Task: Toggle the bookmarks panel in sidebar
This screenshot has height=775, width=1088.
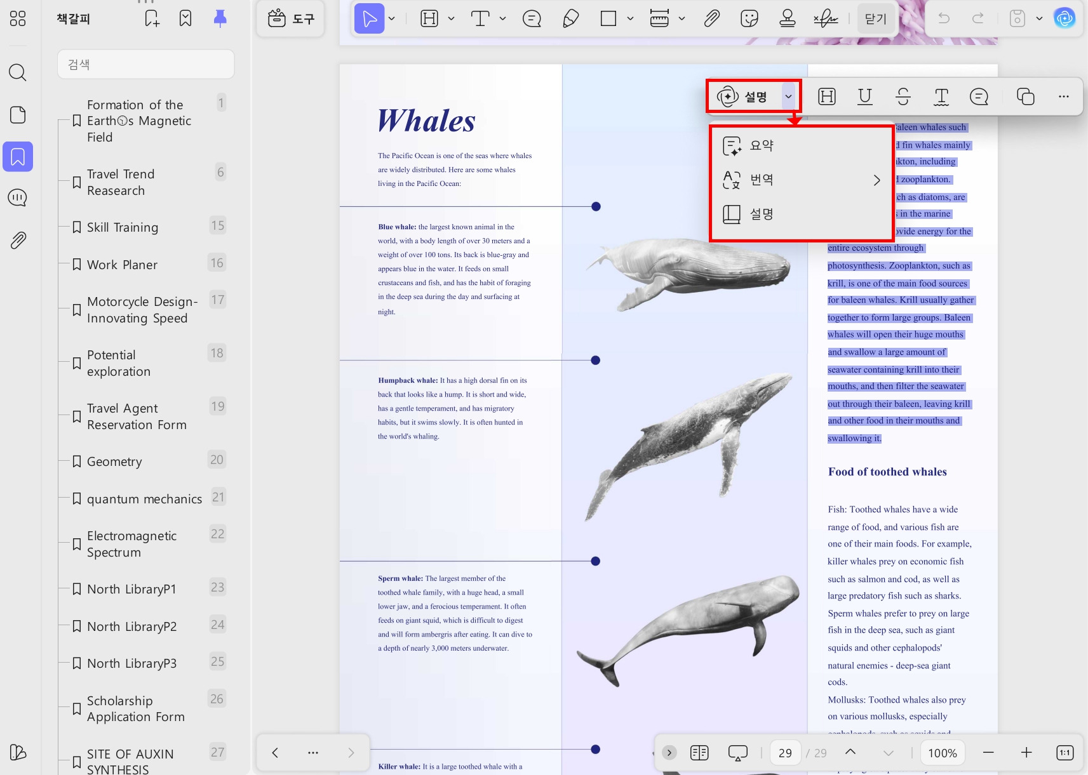Action: pos(18,156)
